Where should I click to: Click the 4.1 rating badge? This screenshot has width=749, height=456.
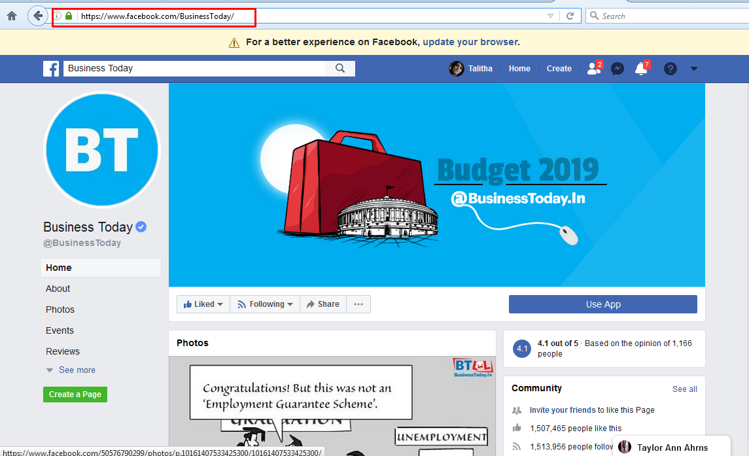coord(522,349)
